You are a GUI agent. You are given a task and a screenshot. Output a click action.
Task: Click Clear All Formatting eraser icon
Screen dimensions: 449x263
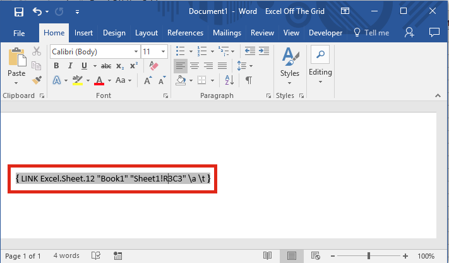[153, 66]
